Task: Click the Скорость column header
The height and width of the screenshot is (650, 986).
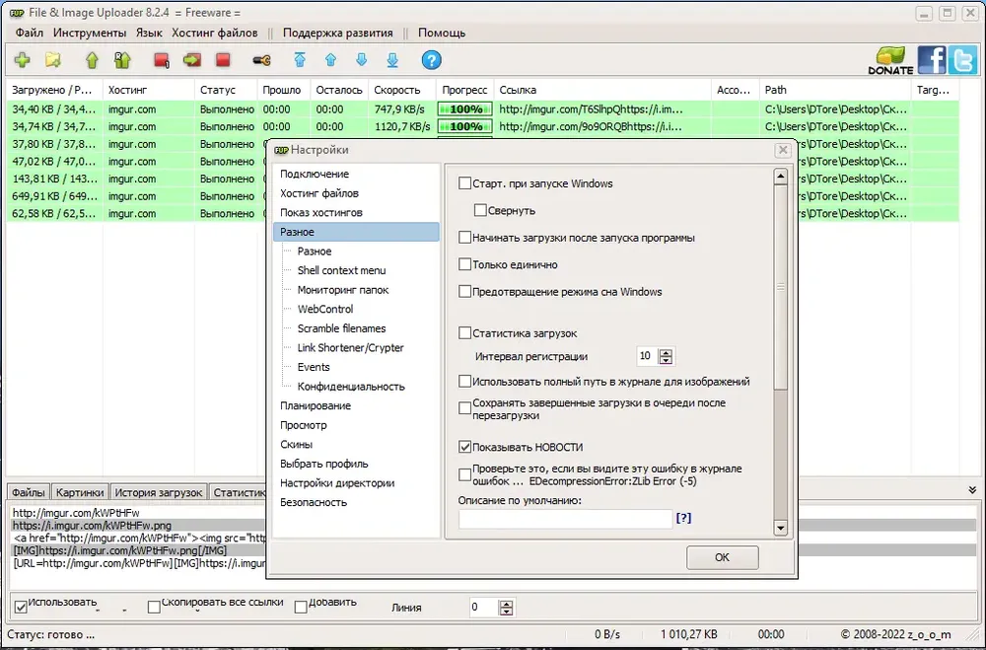Action: click(402, 90)
